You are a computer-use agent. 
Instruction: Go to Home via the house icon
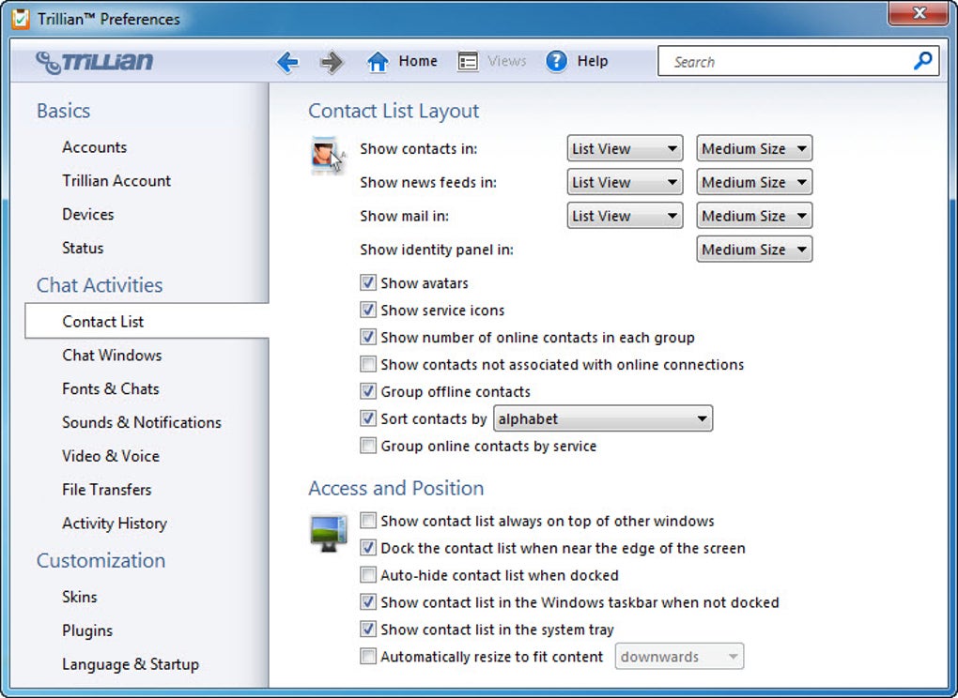tap(378, 62)
